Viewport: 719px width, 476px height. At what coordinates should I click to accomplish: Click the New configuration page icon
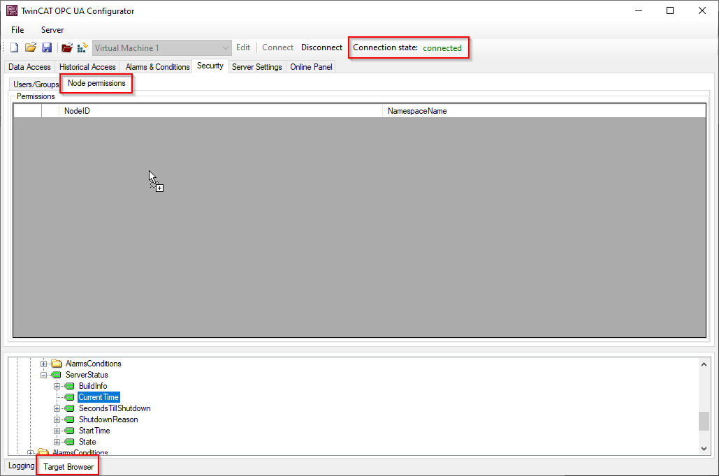pos(14,47)
